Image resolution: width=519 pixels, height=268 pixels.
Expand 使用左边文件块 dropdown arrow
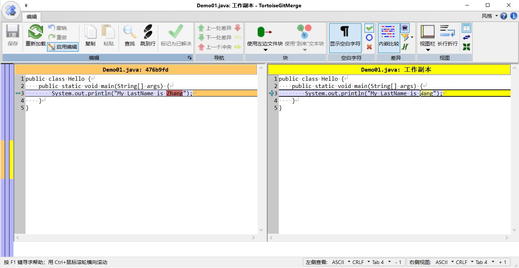pyautogui.click(x=265, y=50)
